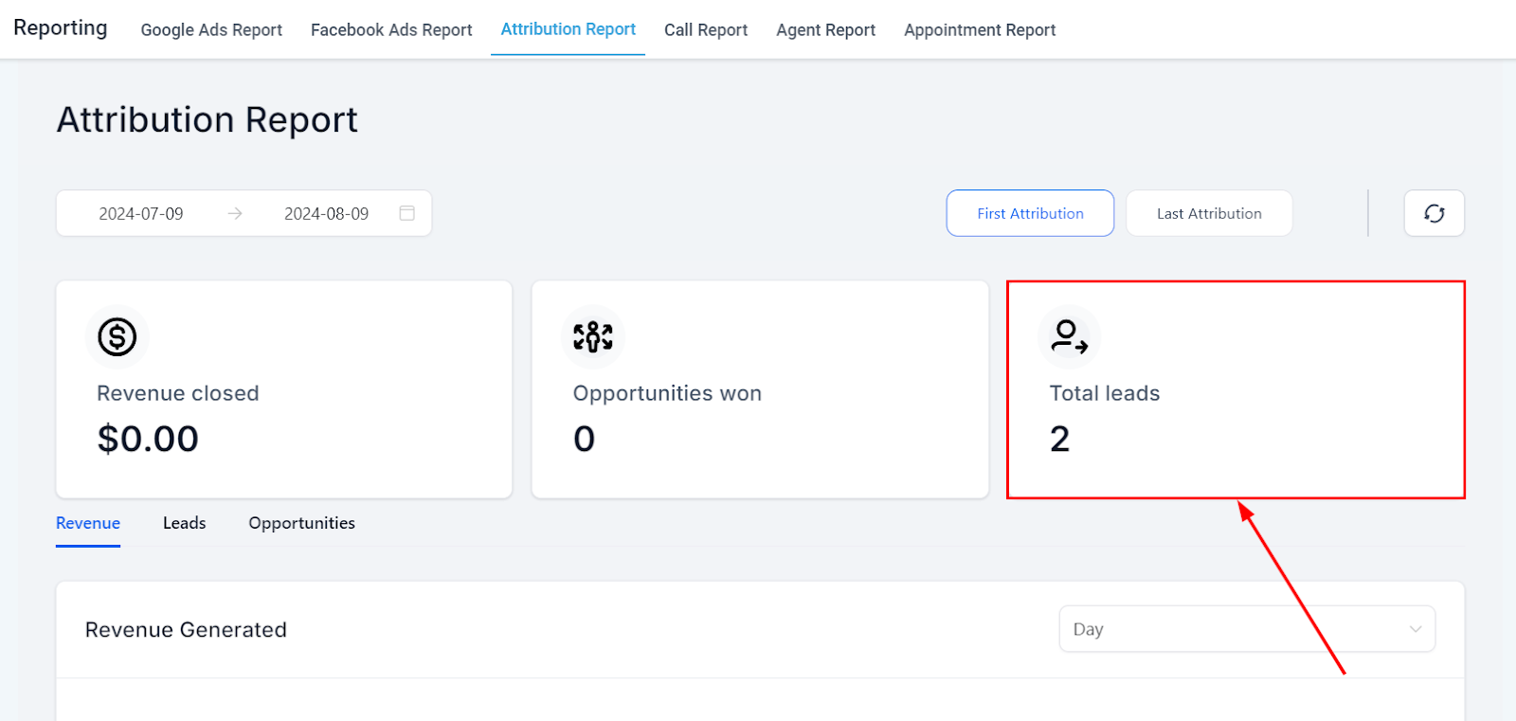The height and width of the screenshot is (721, 1516).
Task: Click the Opportunities won icon
Action: point(593,336)
